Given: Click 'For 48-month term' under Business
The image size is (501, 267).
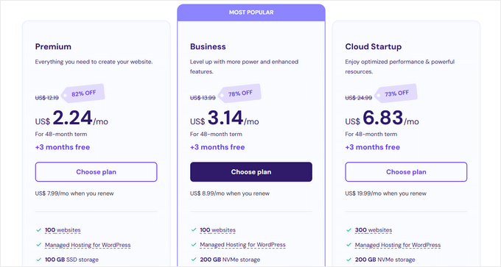Looking at the screenshot, I should (216, 135).
